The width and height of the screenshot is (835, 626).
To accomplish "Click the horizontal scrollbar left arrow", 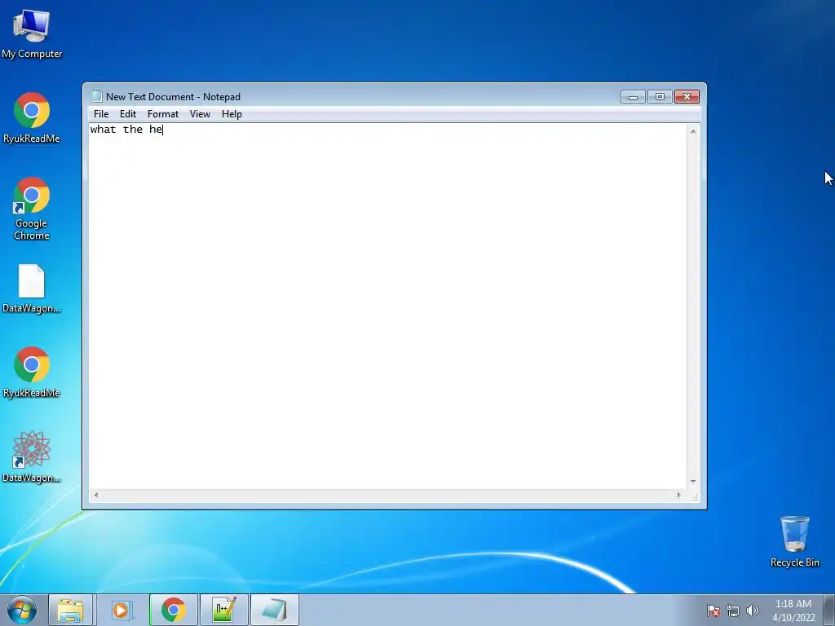I will [96, 495].
